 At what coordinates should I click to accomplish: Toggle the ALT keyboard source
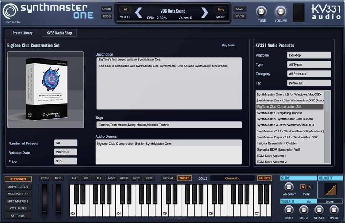[99, 178]
